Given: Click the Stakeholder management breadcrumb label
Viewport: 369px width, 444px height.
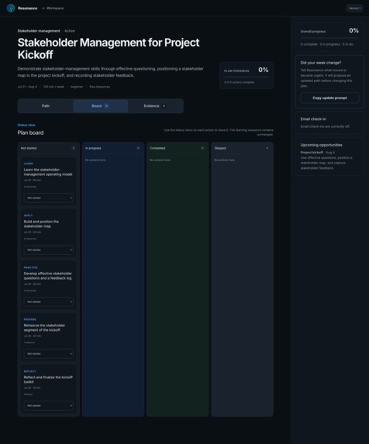Looking at the screenshot, I should pos(39,31).
